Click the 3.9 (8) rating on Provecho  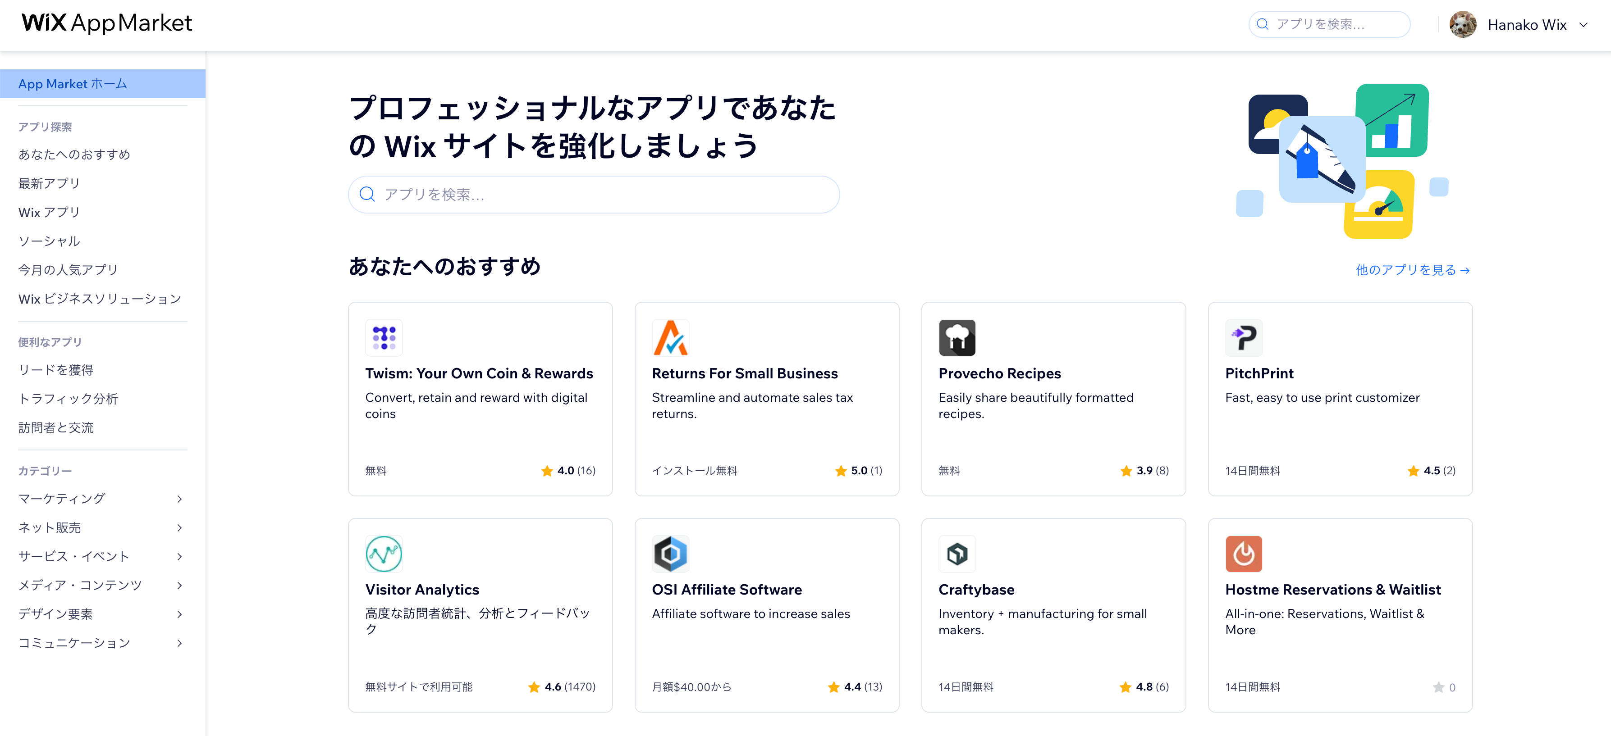click(1144, 470)
